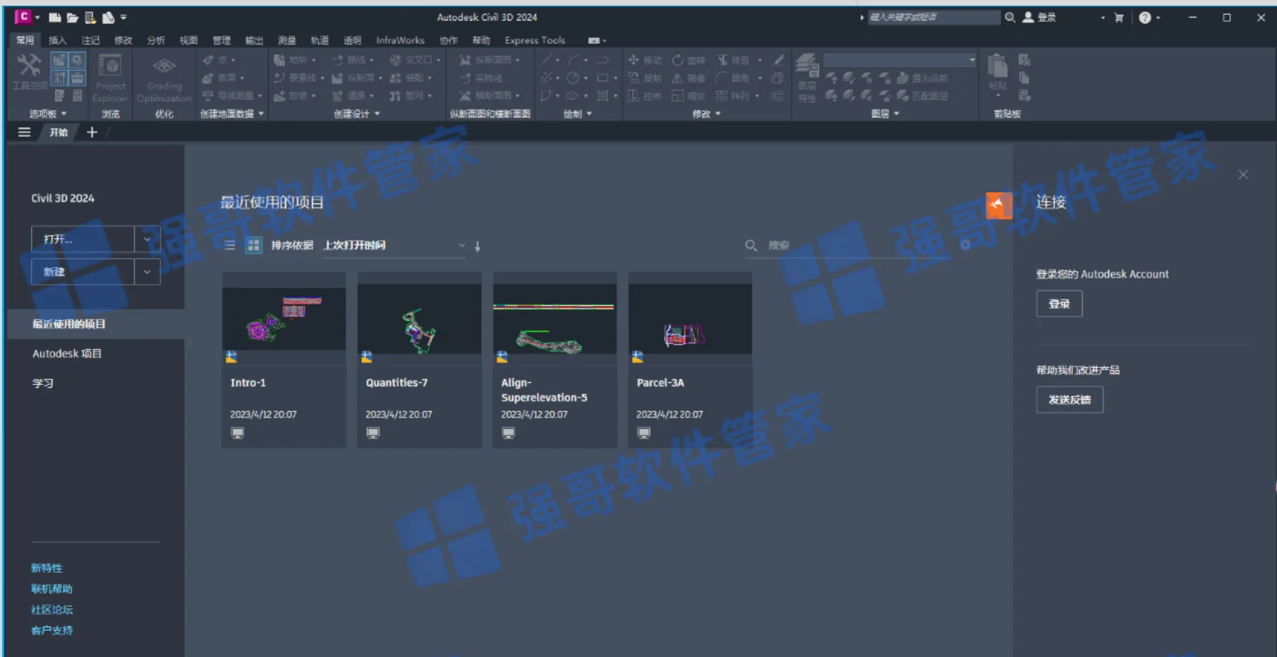Select the Move (移动) tool
The height and width of the screenshot is (657, 1277).
pos(645,60)
